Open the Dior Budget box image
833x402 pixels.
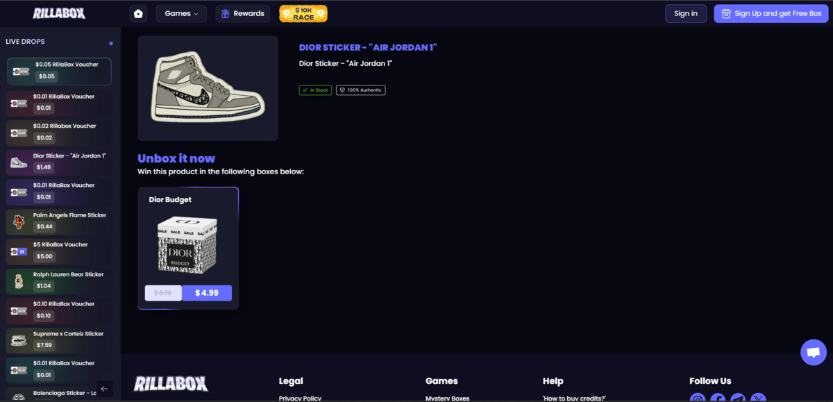tap(187, 246)
